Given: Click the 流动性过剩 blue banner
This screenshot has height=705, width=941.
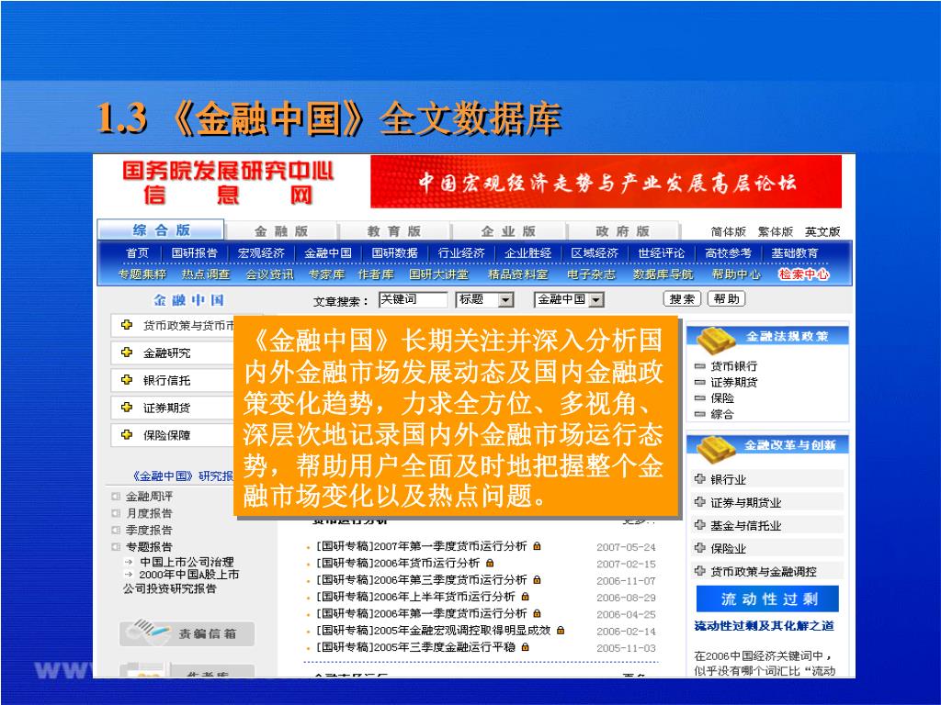Looking at the screenshot, I should point(767,599).
